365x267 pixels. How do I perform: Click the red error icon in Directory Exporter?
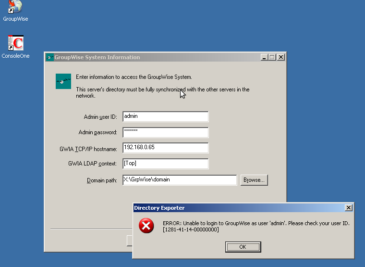146,226
